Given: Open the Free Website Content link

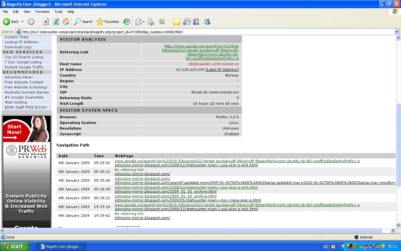Looking at the screenshot, I should click(24, 82).
